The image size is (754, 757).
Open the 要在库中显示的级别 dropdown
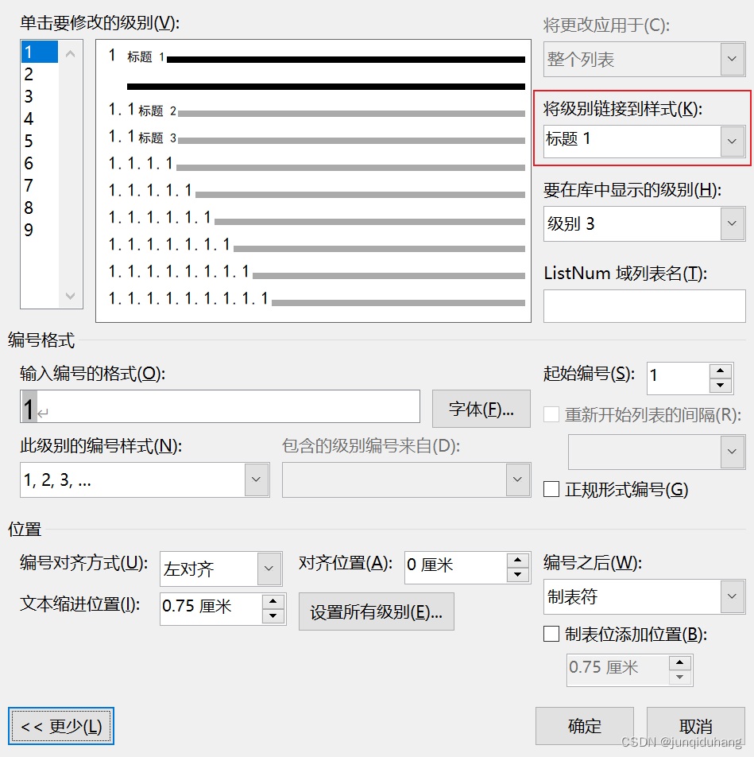(x=731, y=223)
